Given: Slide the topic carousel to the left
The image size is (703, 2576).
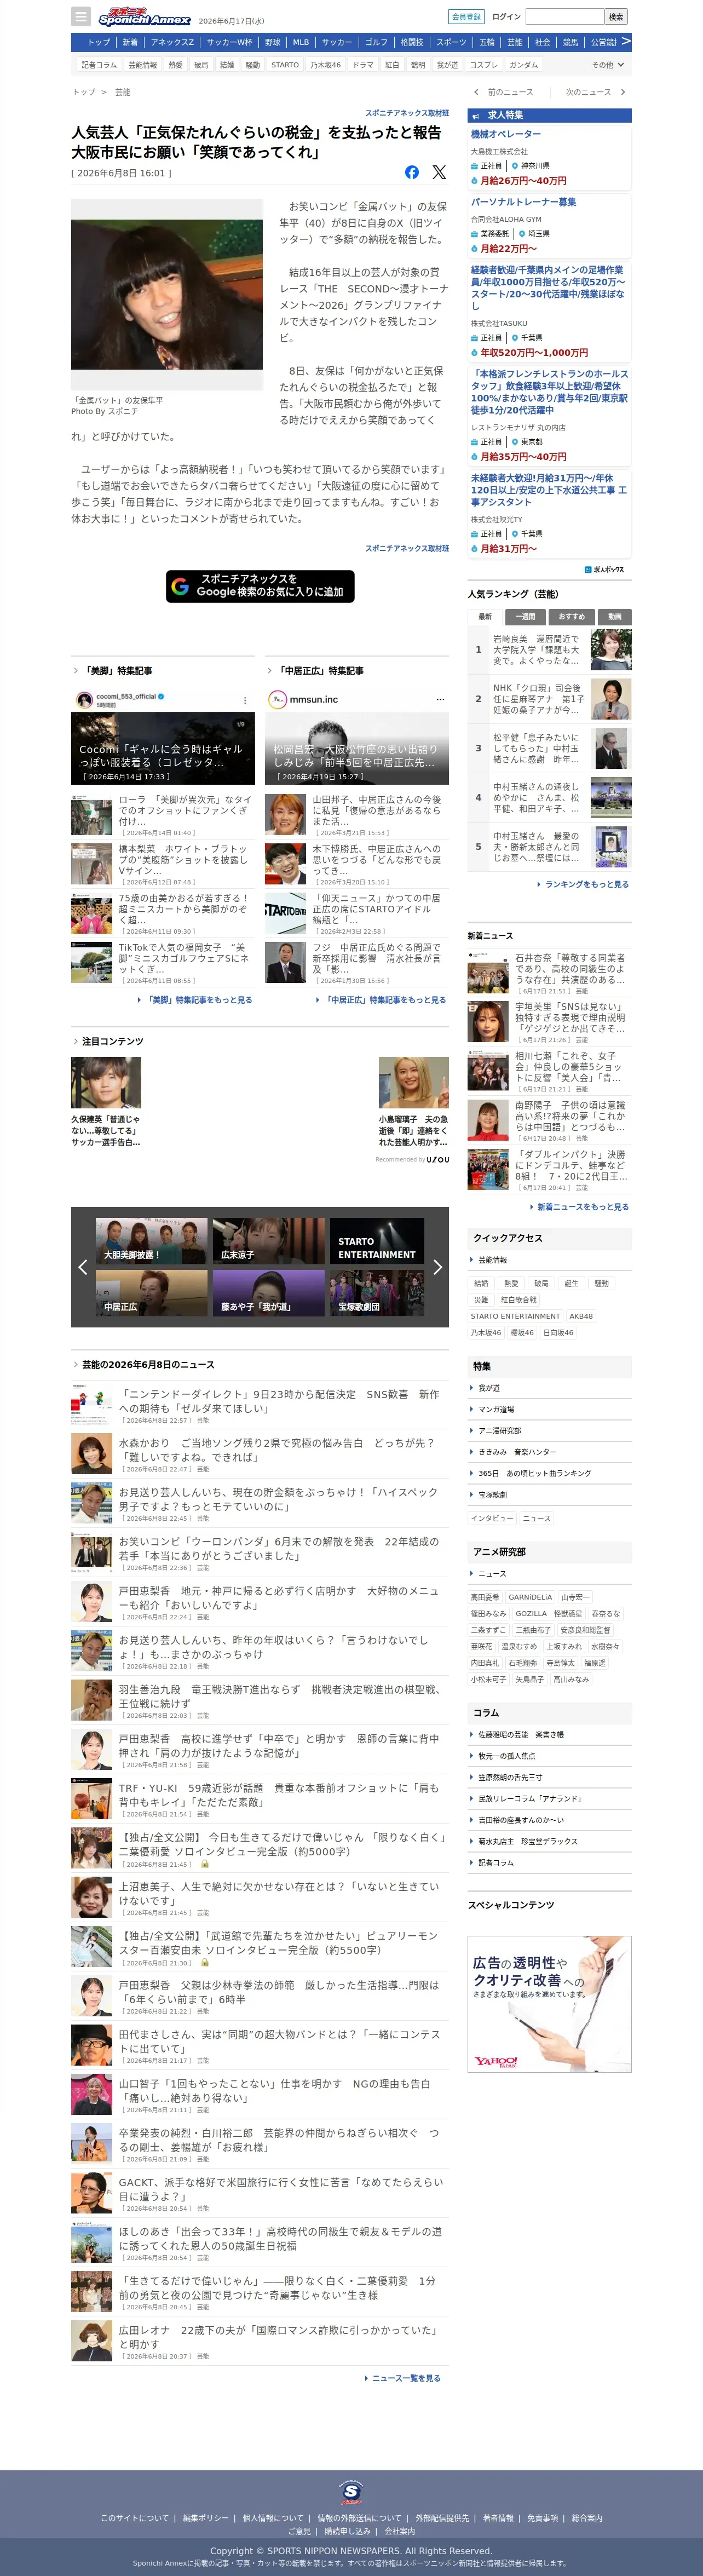Looking at the screenshot, I should pos(83,1267).
